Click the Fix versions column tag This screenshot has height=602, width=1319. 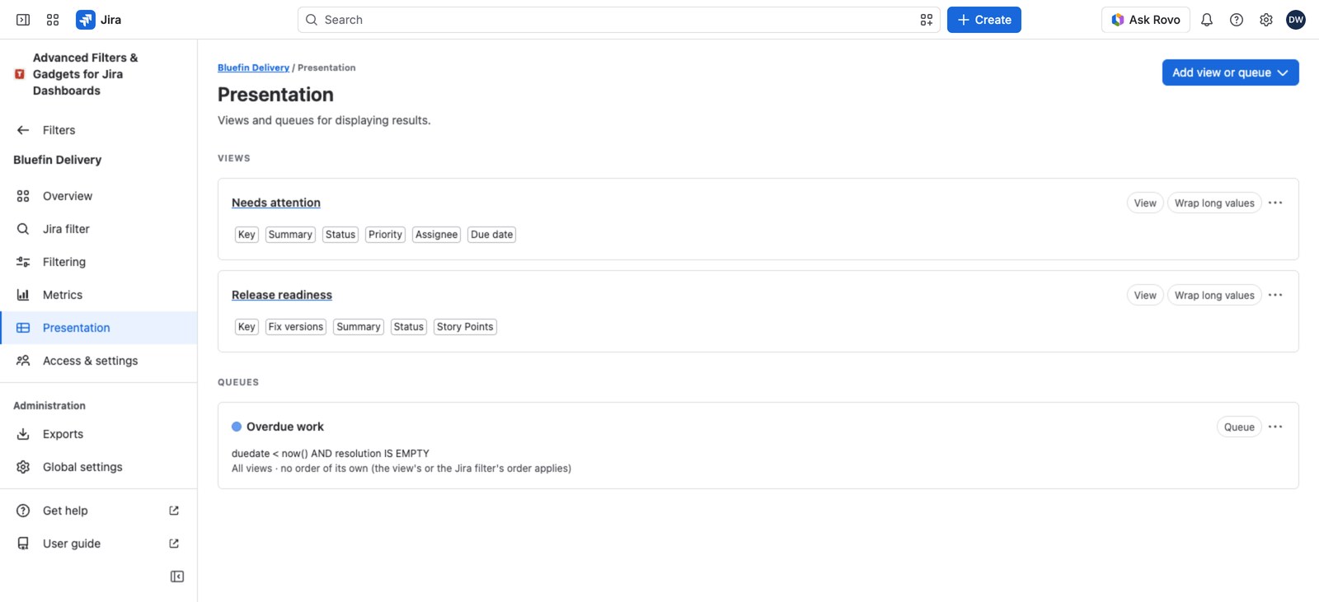pos(296,327)
